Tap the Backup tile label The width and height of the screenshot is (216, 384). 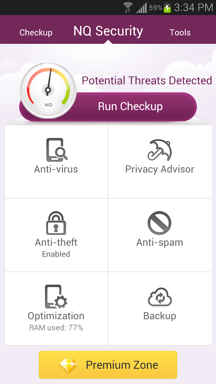(160, 316)
